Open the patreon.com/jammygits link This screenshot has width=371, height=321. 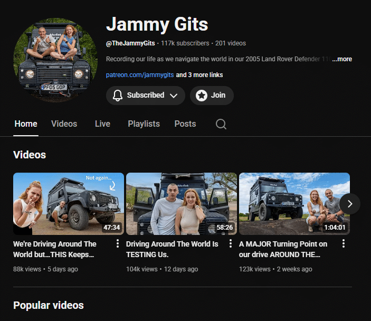pos(139,75)
